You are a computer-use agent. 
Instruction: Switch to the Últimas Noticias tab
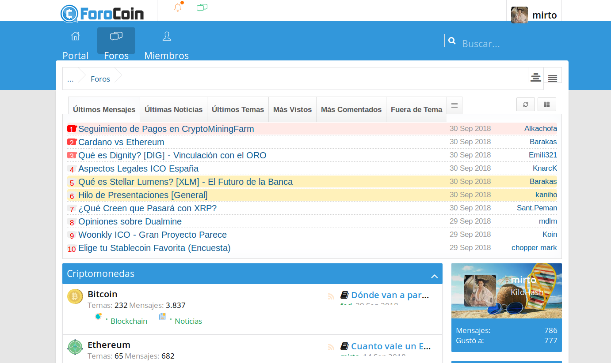coord(173,109)
